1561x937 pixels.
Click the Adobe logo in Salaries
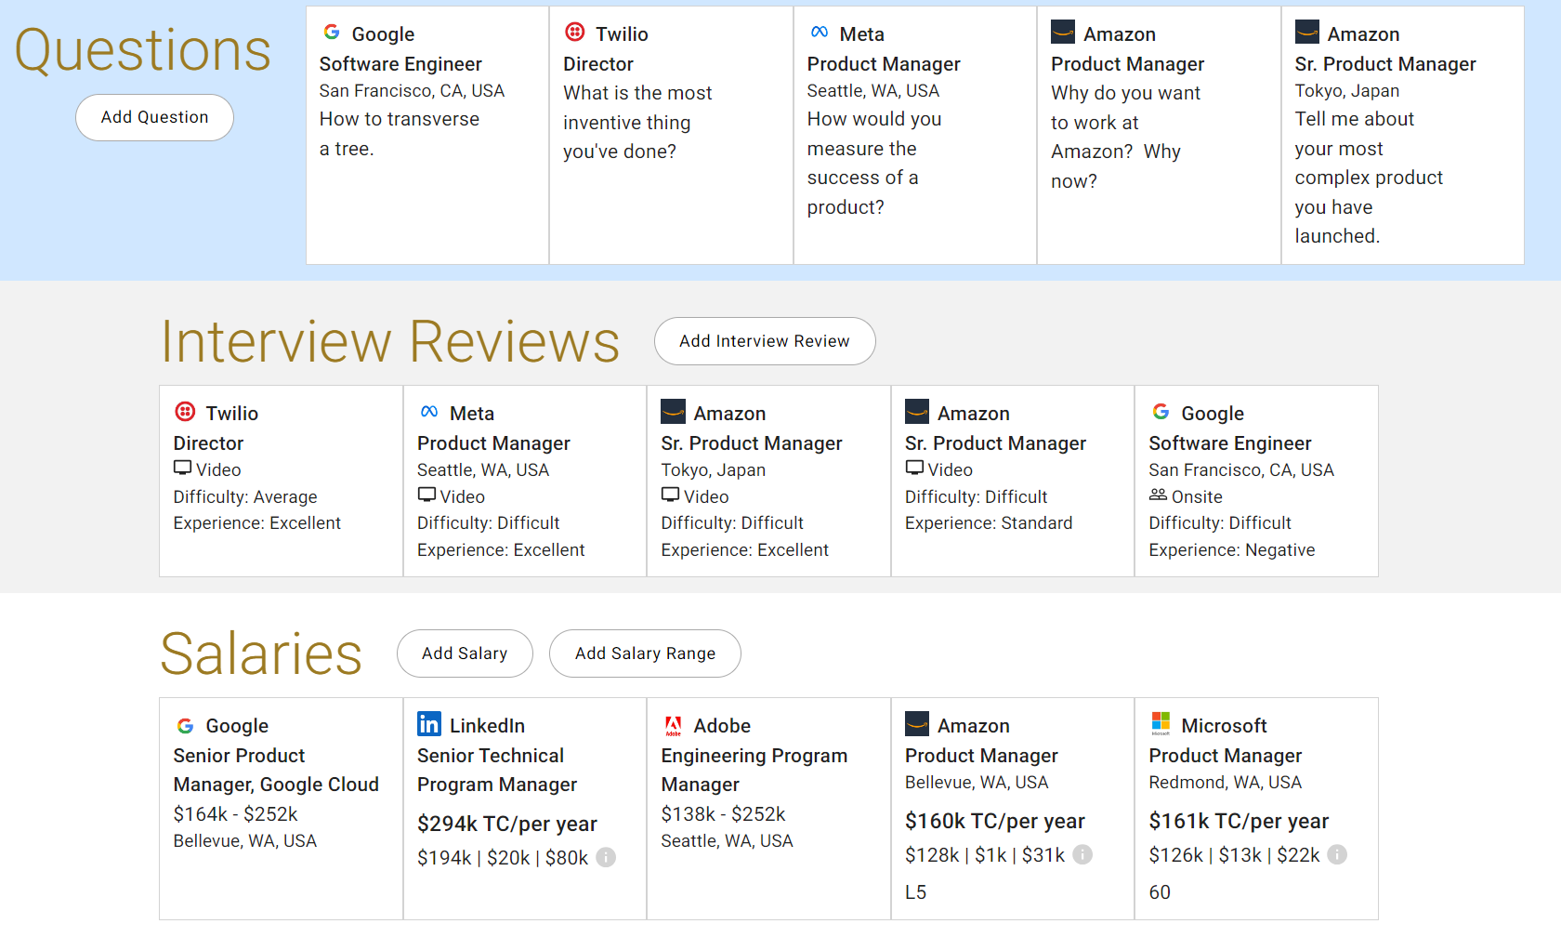click(x=674, y=725)
